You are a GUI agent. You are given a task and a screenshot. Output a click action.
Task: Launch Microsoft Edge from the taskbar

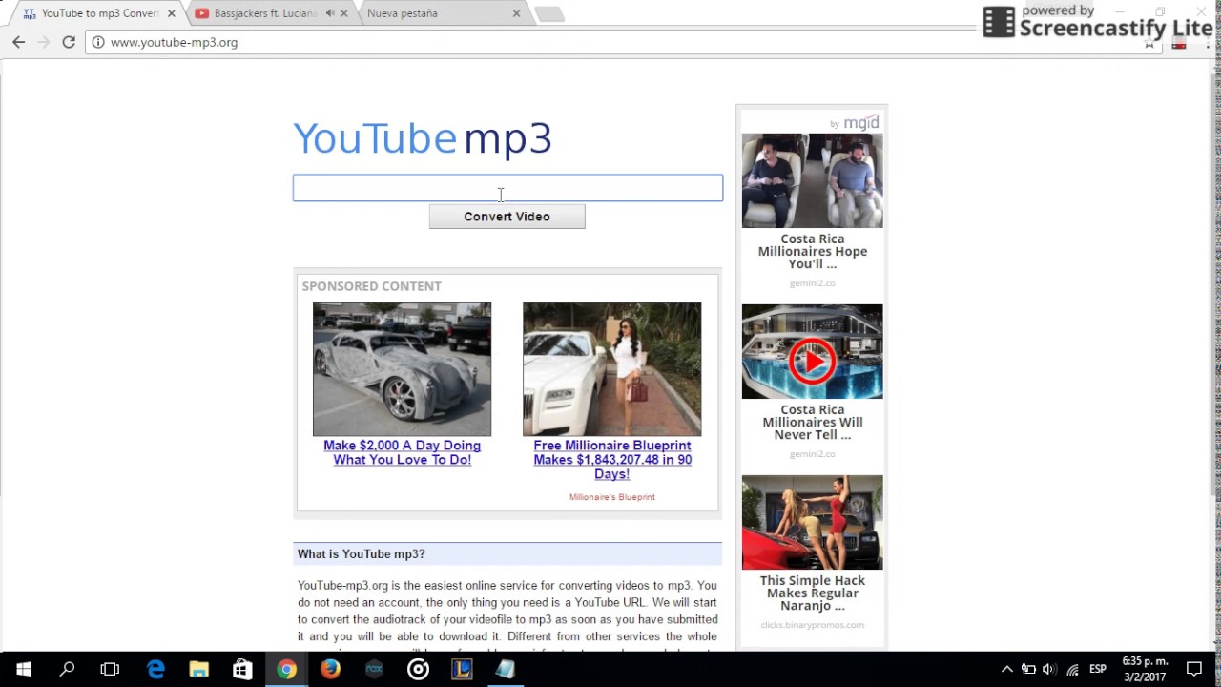[x=155, y=670]
